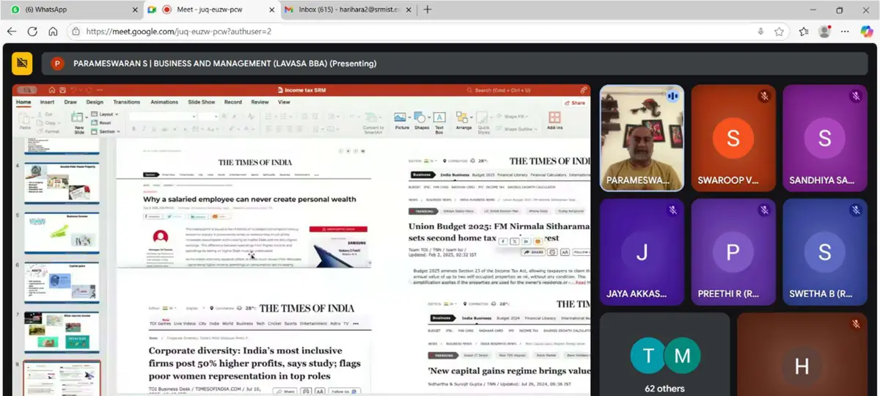
Task: Open Edge settings and more menu
Action: (845, 32)
